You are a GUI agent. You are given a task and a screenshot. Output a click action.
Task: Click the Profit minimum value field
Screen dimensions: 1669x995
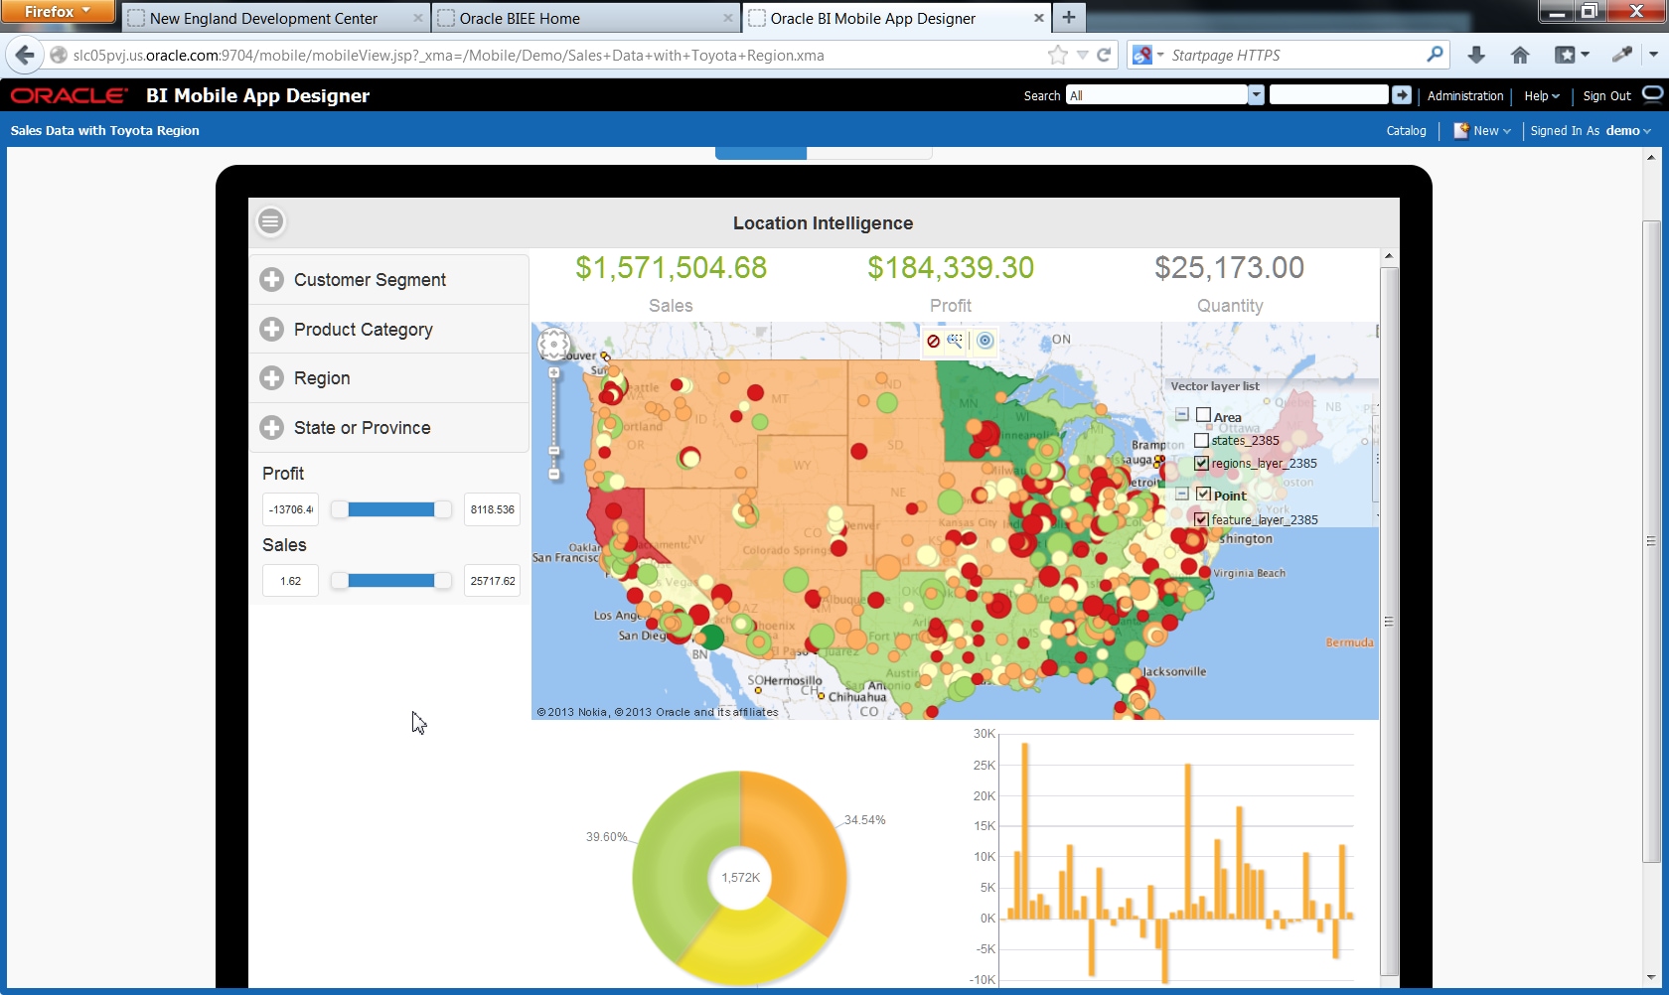(291, 509)
